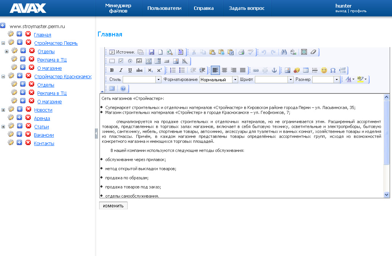
Task: Open the Templates icon
Action: tap(180, 52)
